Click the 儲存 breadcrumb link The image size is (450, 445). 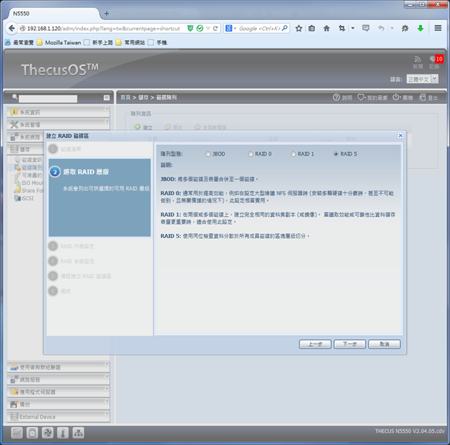(x=143, y=97)
